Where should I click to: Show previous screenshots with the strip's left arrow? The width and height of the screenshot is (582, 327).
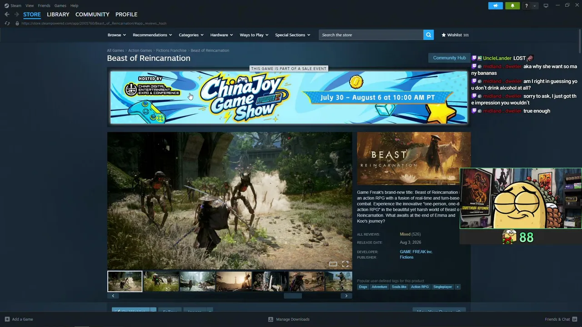point(113,296)
